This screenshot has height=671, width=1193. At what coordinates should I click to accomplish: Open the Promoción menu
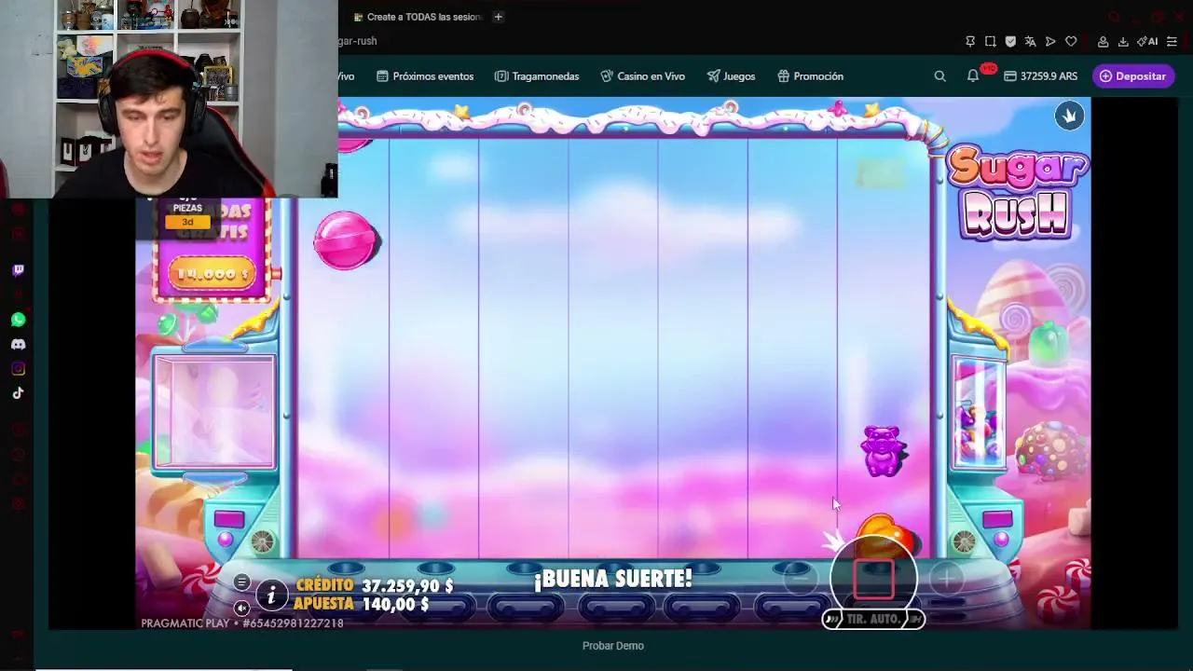[810, 76]
